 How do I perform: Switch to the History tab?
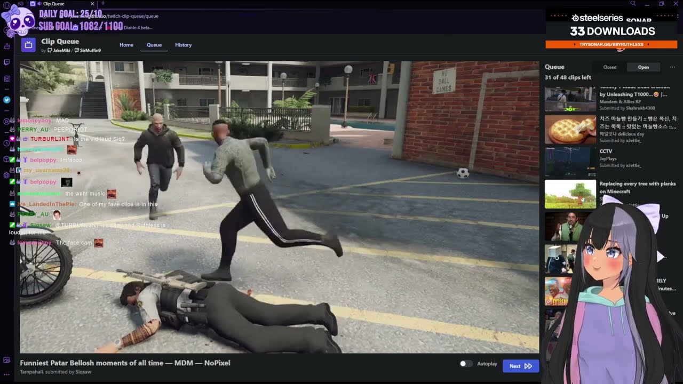183,45
